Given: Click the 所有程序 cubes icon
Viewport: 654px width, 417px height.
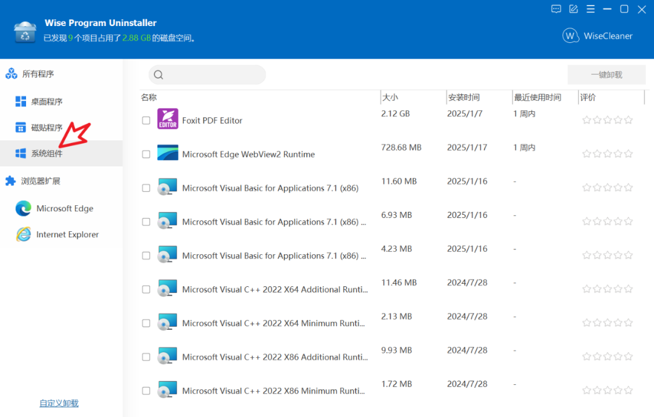Looking at the screenshot, I should click(x=12, y=74).
